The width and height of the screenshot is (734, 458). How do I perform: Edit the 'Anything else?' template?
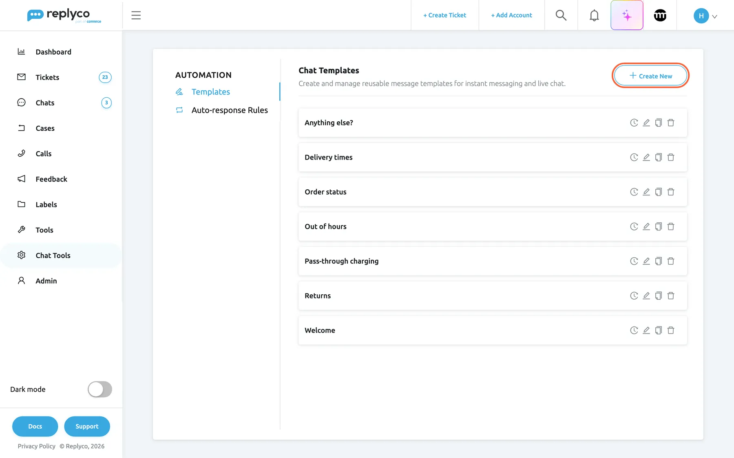point(646,123)
